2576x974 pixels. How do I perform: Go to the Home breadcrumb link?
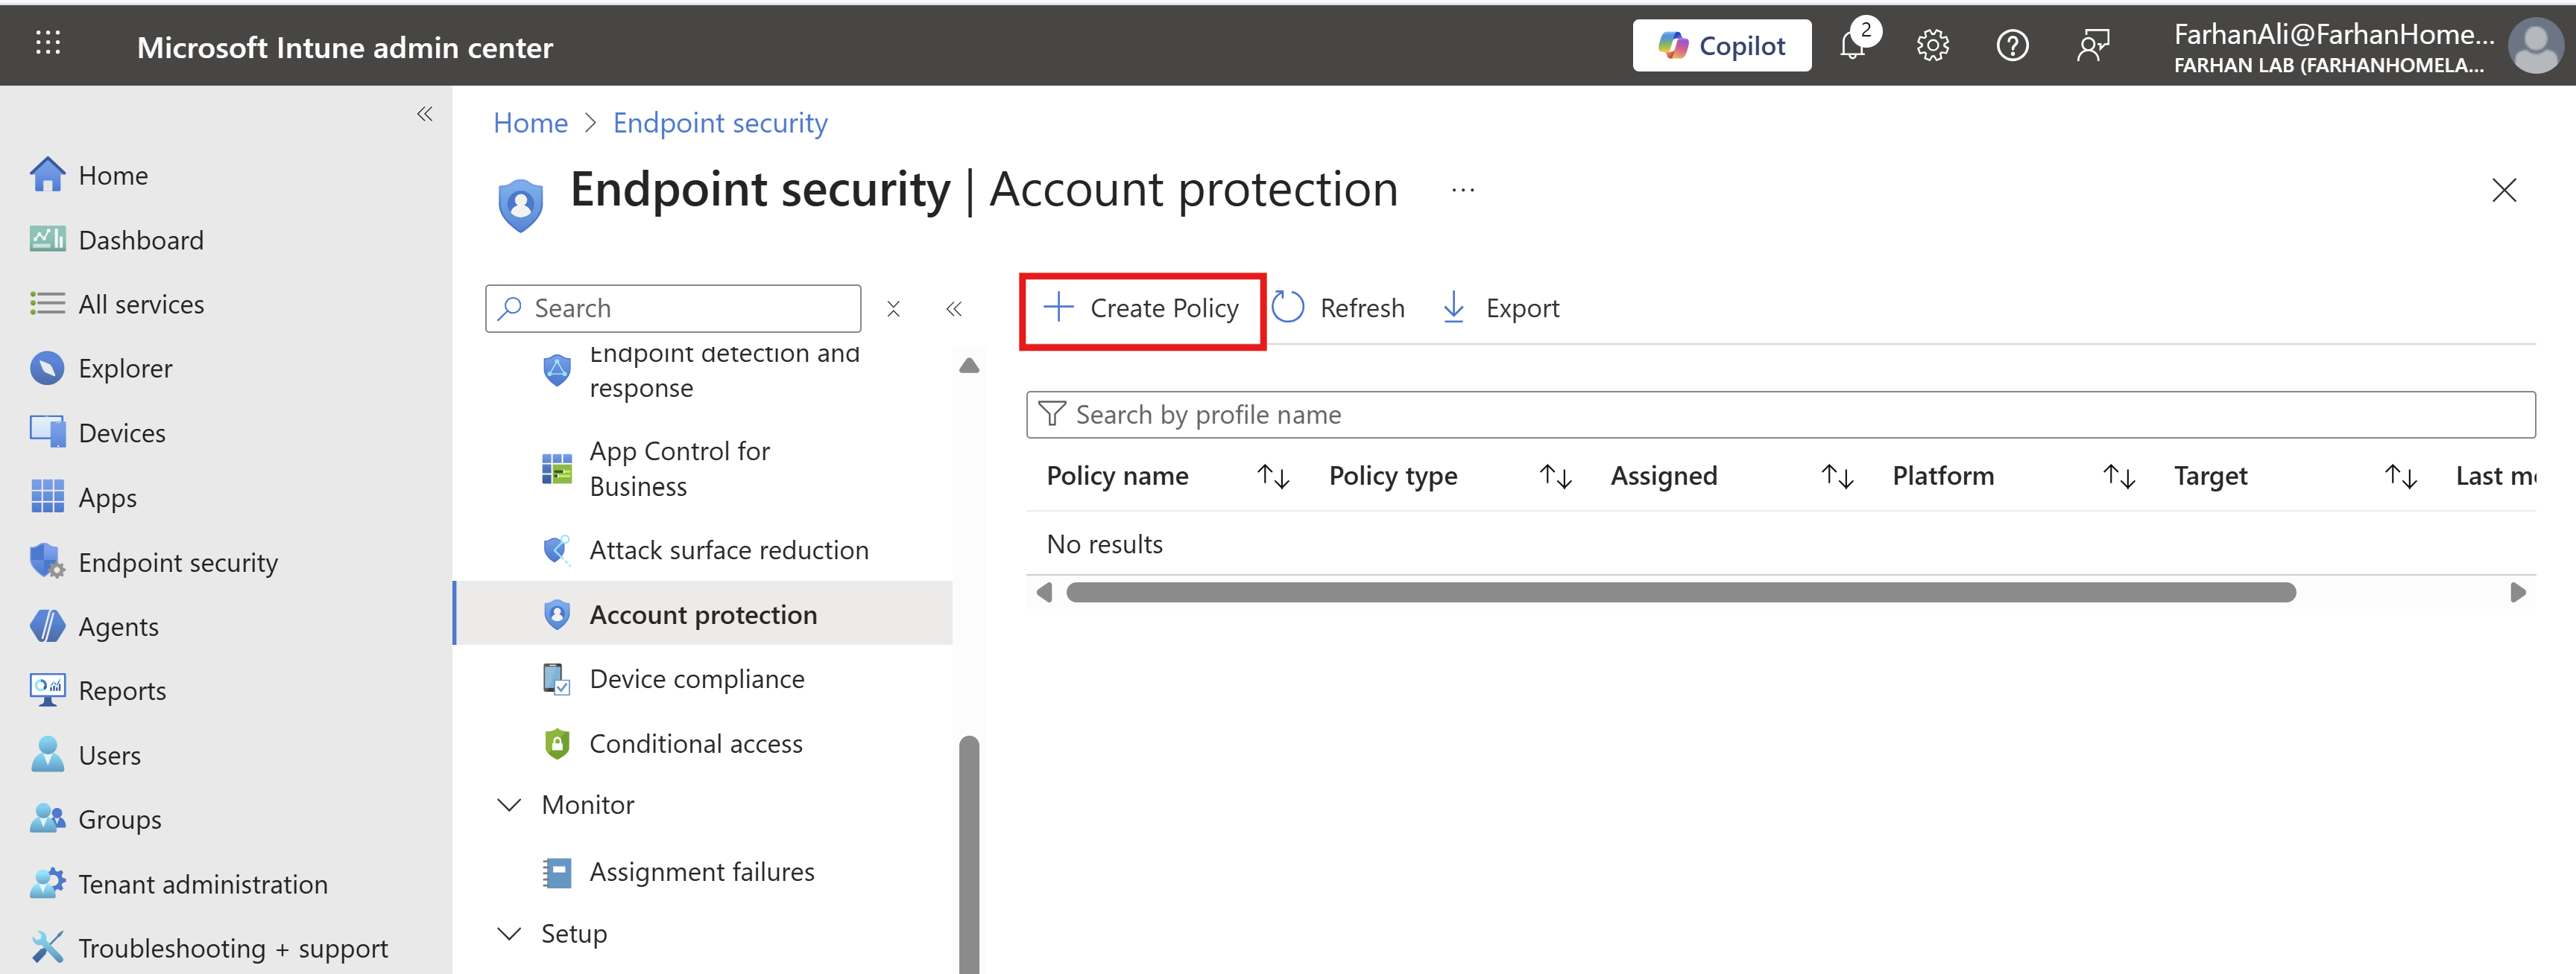(530, 123)
